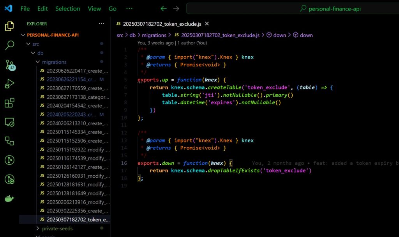This screenshot has width=399, height=237.
Task: Select file 20250307182702_token_e in explorer
Action: point(65,219)
